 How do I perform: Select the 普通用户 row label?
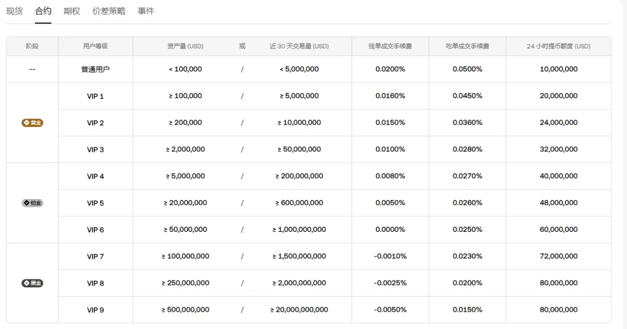96,69
